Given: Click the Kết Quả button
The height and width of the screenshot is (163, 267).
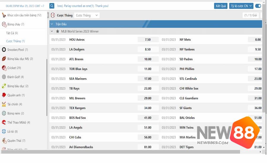Looking at the screenshot, I should coord(221,6).
